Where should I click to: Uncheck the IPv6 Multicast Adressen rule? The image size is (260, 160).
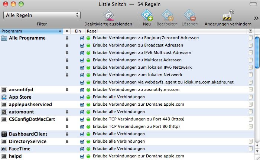pos(82,53)
